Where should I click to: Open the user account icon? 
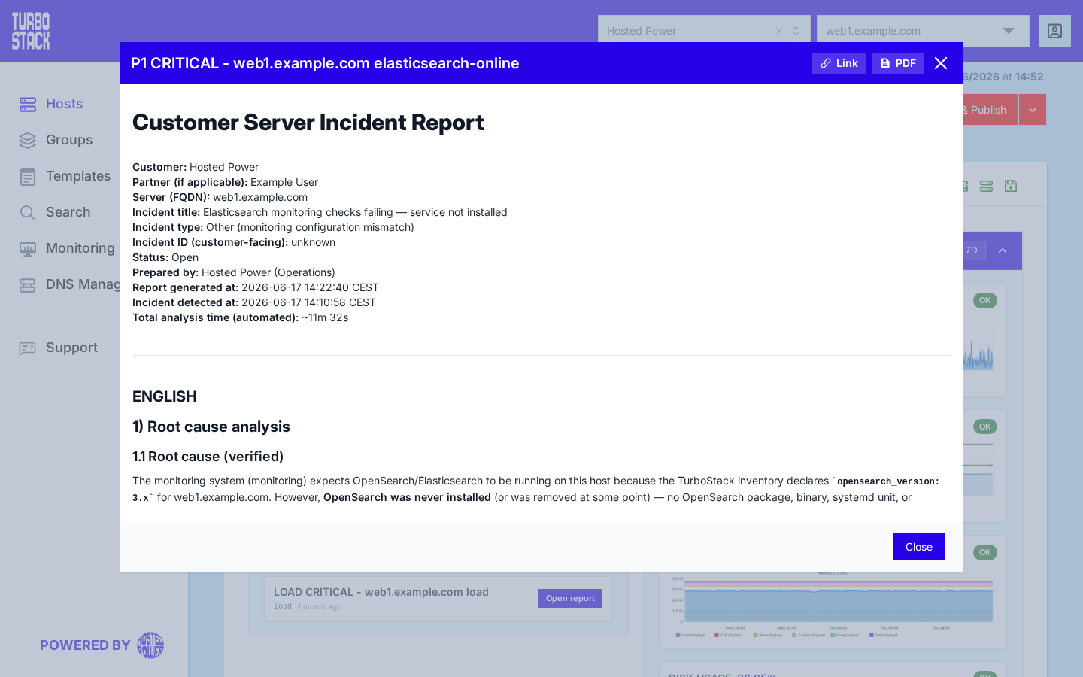tap(1054, 31)
